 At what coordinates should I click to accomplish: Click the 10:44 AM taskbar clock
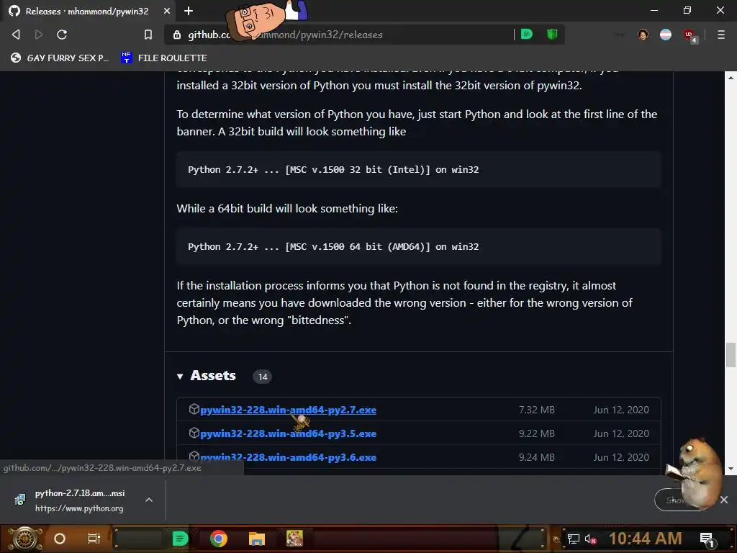coord(645,539)
